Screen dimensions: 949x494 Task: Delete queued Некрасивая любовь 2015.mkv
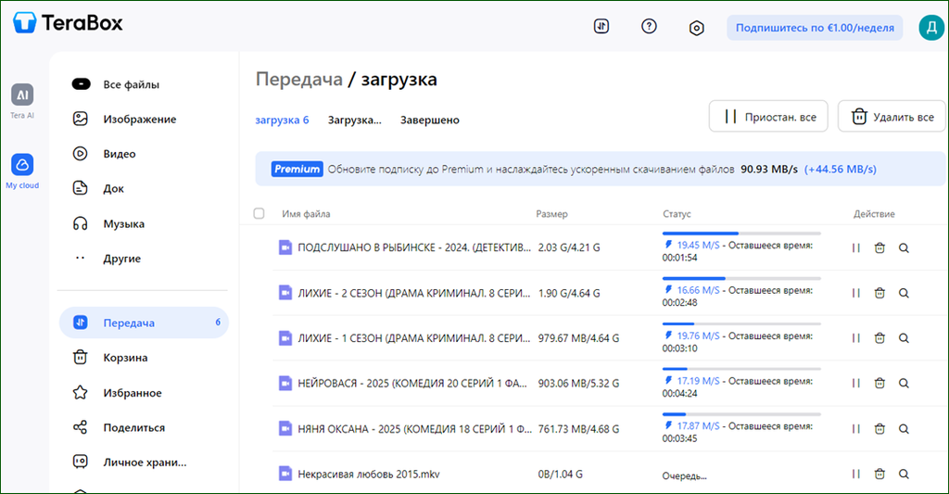879,474
